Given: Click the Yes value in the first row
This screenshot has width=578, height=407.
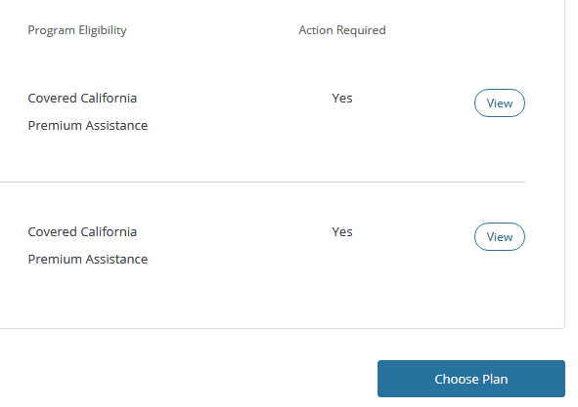Looking at the screenshot, I should coord(342,99).
